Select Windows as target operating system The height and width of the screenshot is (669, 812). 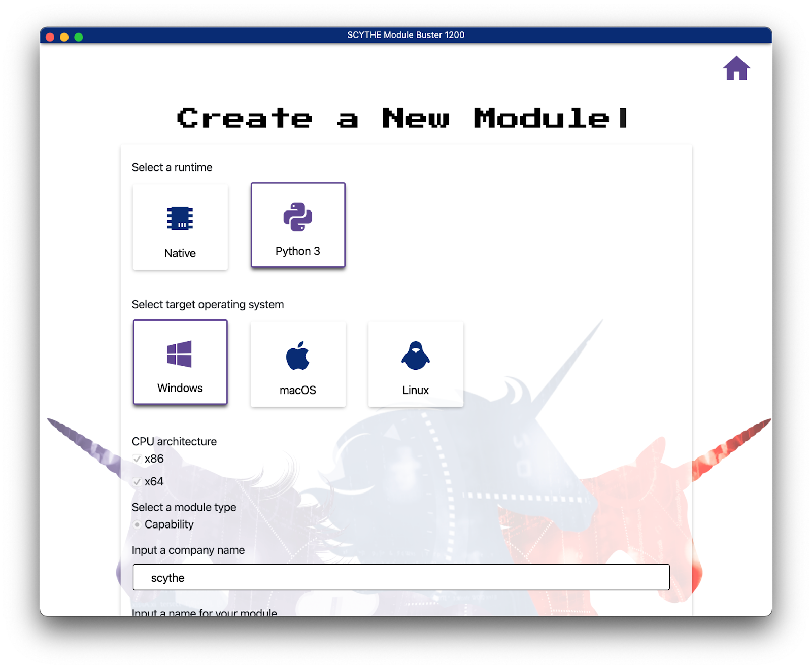(x=180, y=362)
